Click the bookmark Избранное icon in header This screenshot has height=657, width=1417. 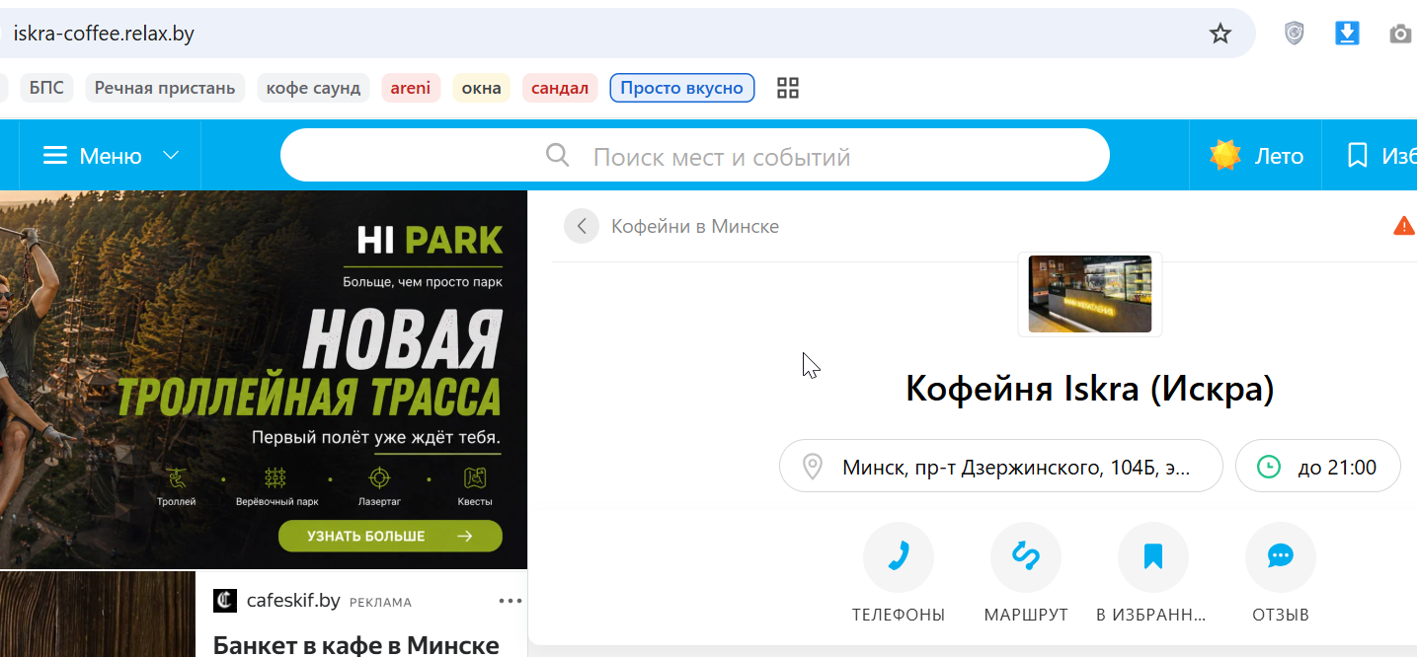point(1358,156)
